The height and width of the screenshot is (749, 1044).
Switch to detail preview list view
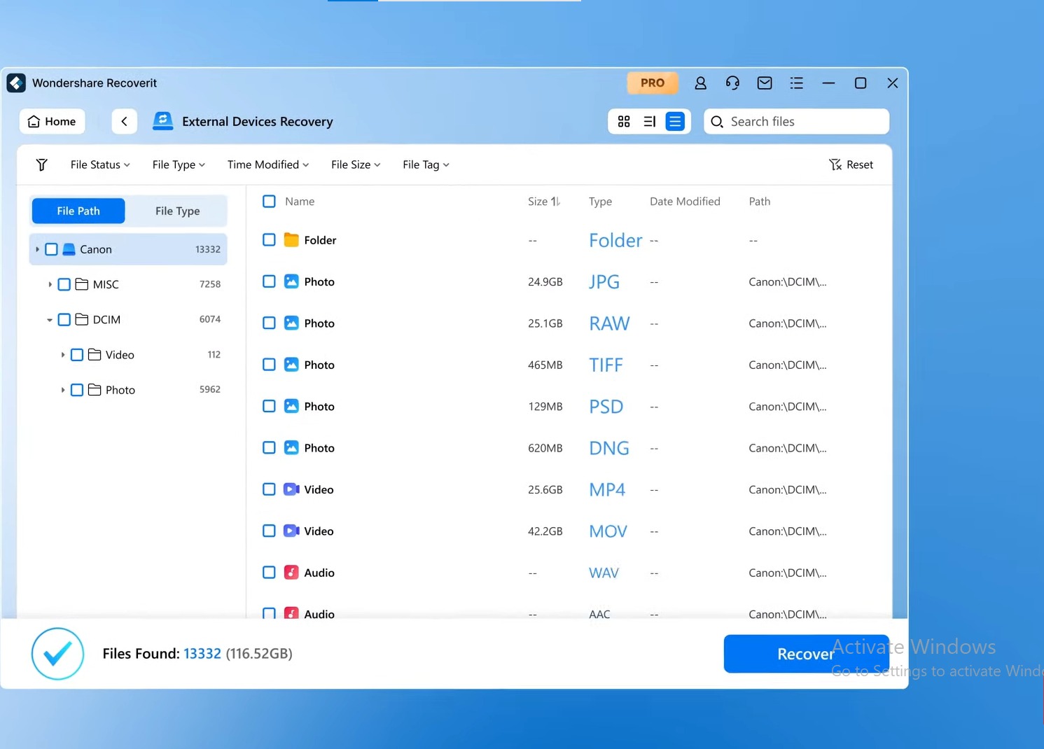pos(650,121)
